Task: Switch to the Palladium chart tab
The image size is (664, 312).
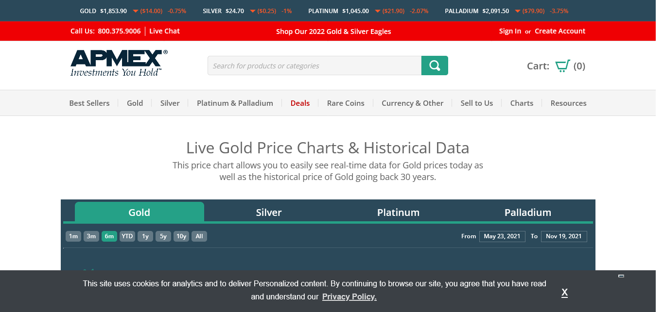Action: coord(527,213)
